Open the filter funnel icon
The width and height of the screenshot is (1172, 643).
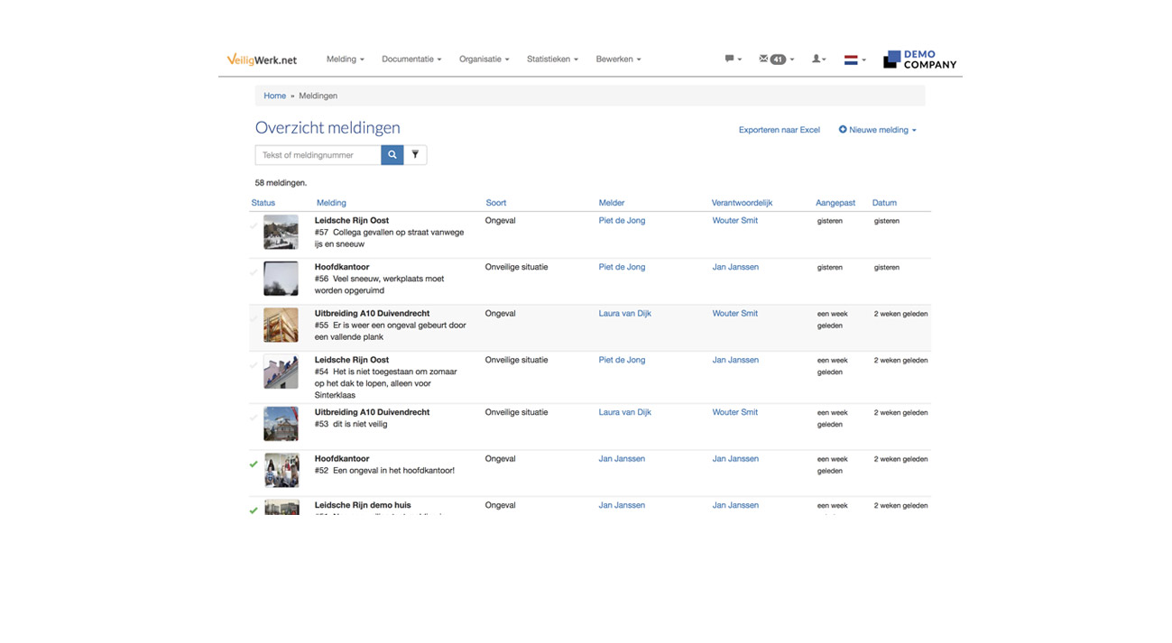415,155
